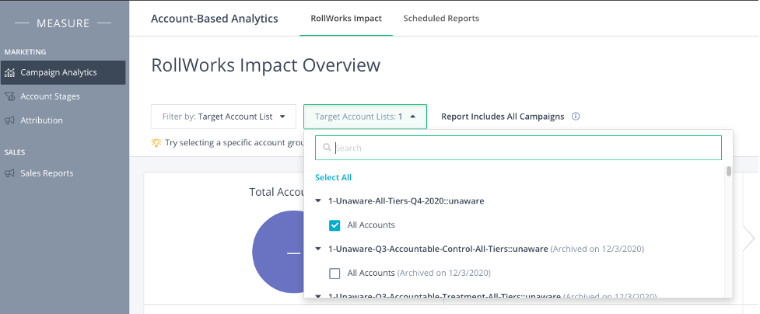Click the next arrow beside the chart panel
The image size is (760, 314).
point(749,238)
